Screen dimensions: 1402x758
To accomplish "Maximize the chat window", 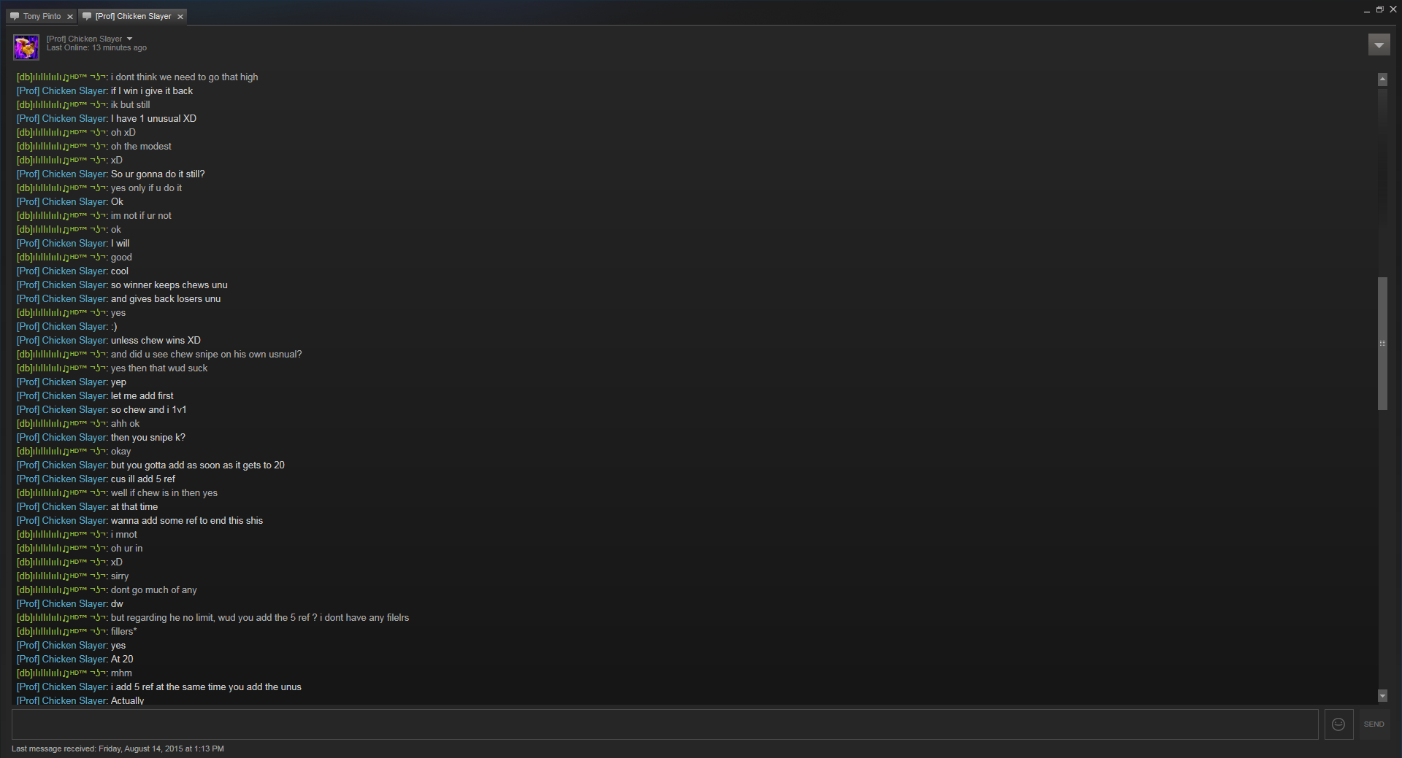I will (x=1379, y=9).
